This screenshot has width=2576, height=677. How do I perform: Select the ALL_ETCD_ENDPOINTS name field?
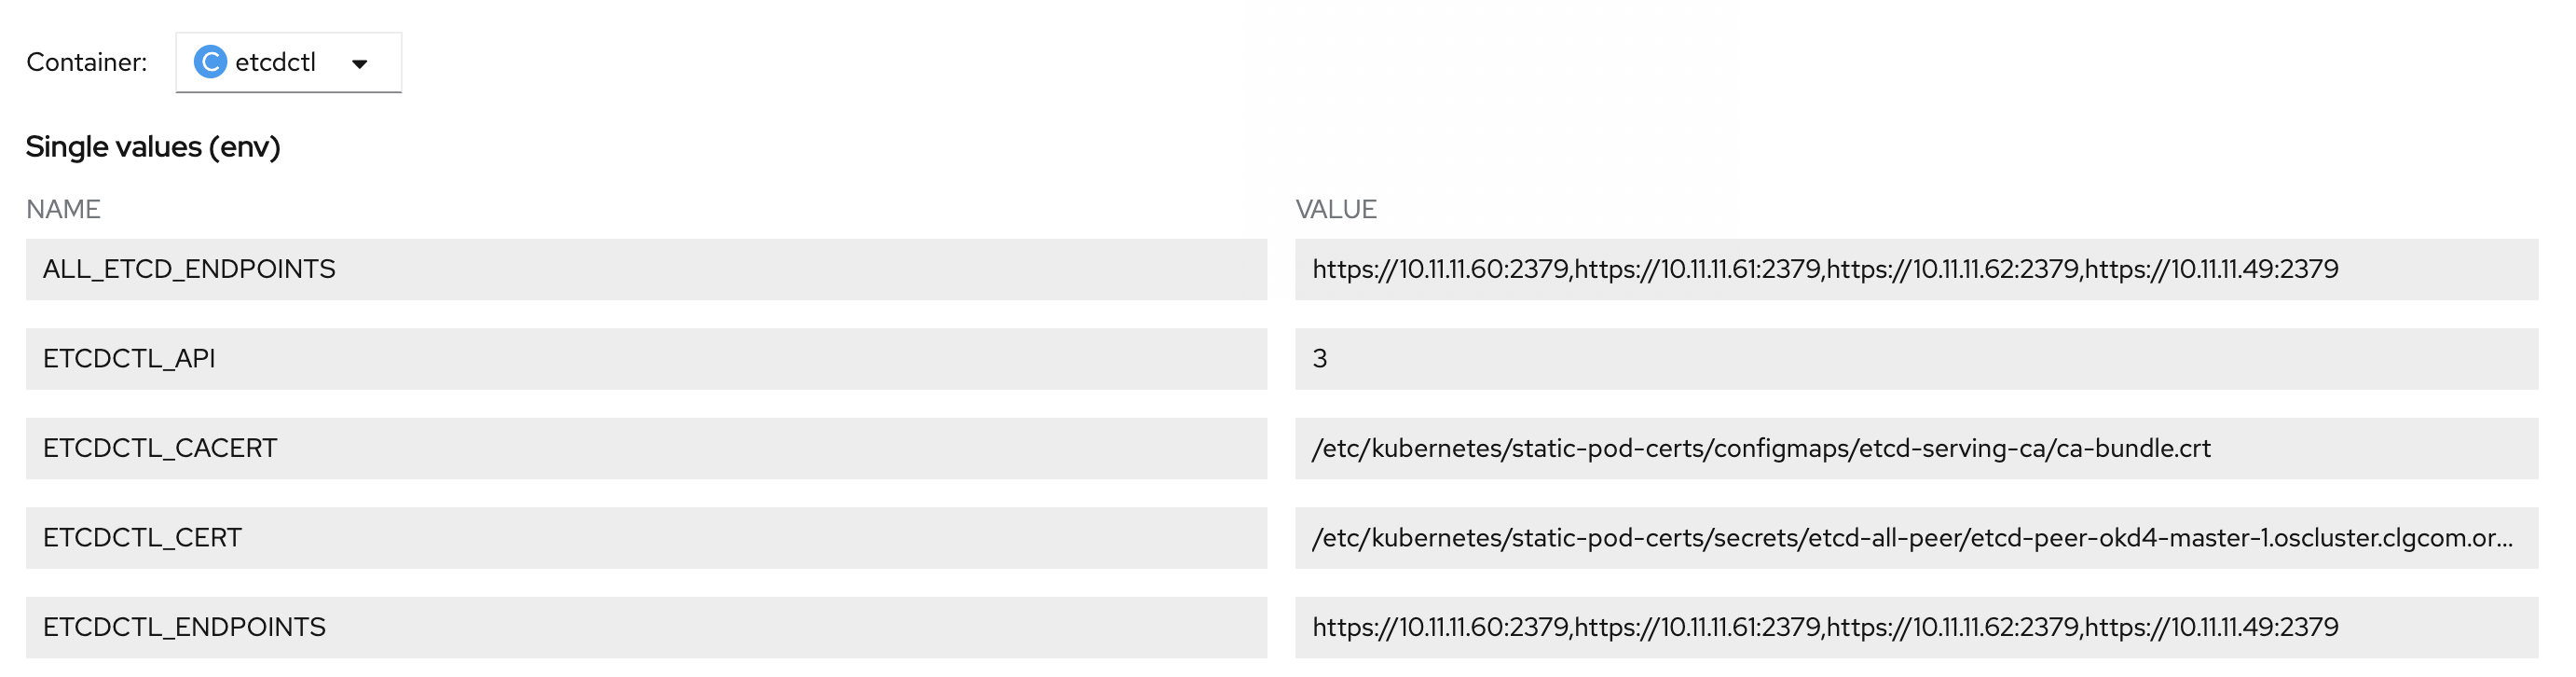(646, 269)
